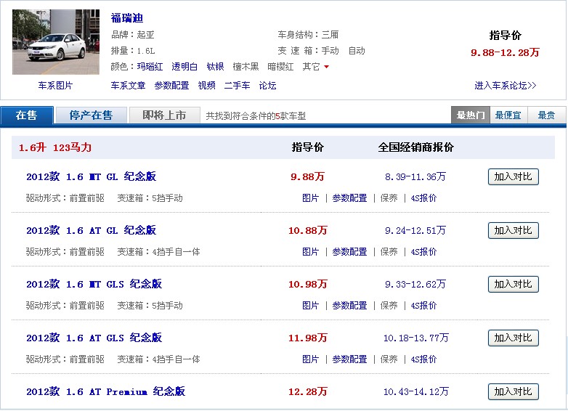Click 保养 in the 1.6 AT GLS row
568x411 pixels.
click(389, 359)
